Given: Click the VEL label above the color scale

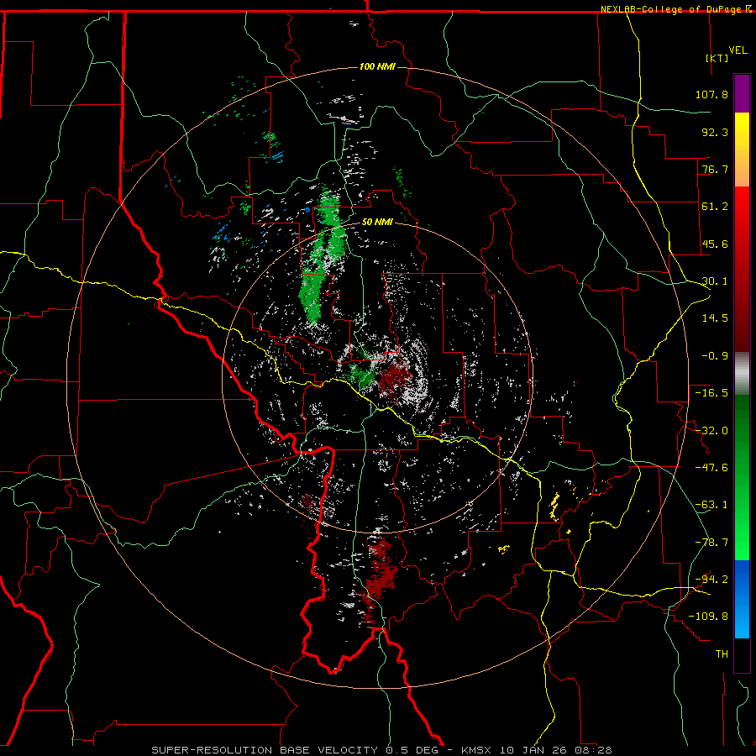Looking at the screenshot, I should (x=738, y=50).
